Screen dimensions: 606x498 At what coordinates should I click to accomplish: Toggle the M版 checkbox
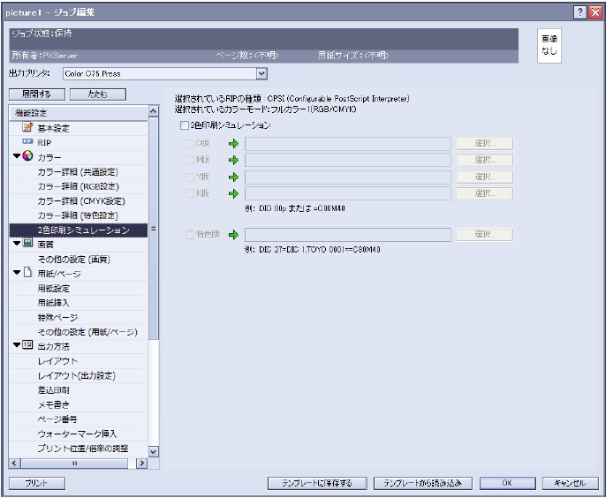tap(190, 160)
